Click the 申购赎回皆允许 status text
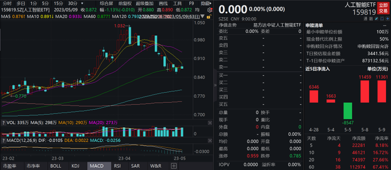 [373, 46]
